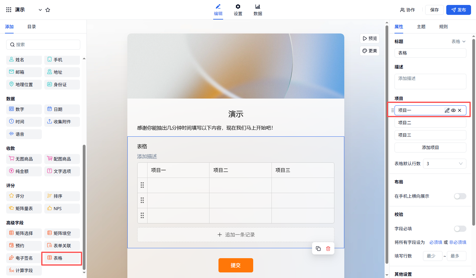This screenshot has width=476, height=278.
Task: Remove 项目一 with the X icon
Action: coord(460,110)
